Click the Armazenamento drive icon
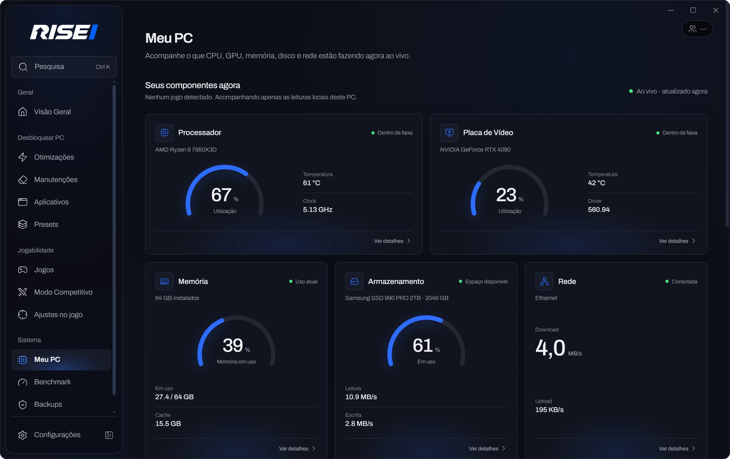The image size is (730, 459). (354, 281)
